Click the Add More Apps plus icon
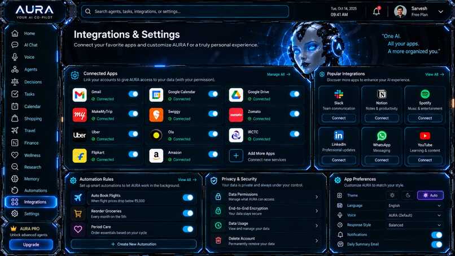 pos(236,156)
